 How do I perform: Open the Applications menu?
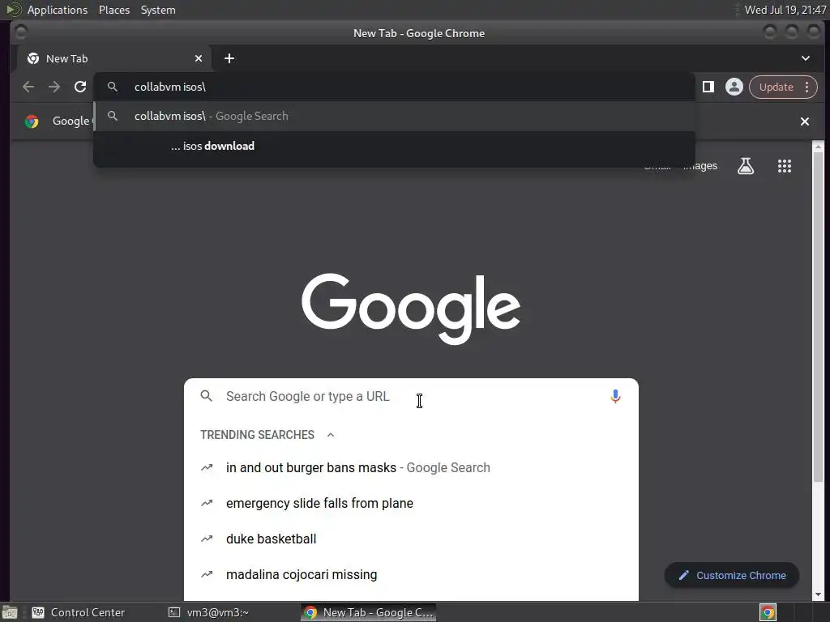pos(58,10)
